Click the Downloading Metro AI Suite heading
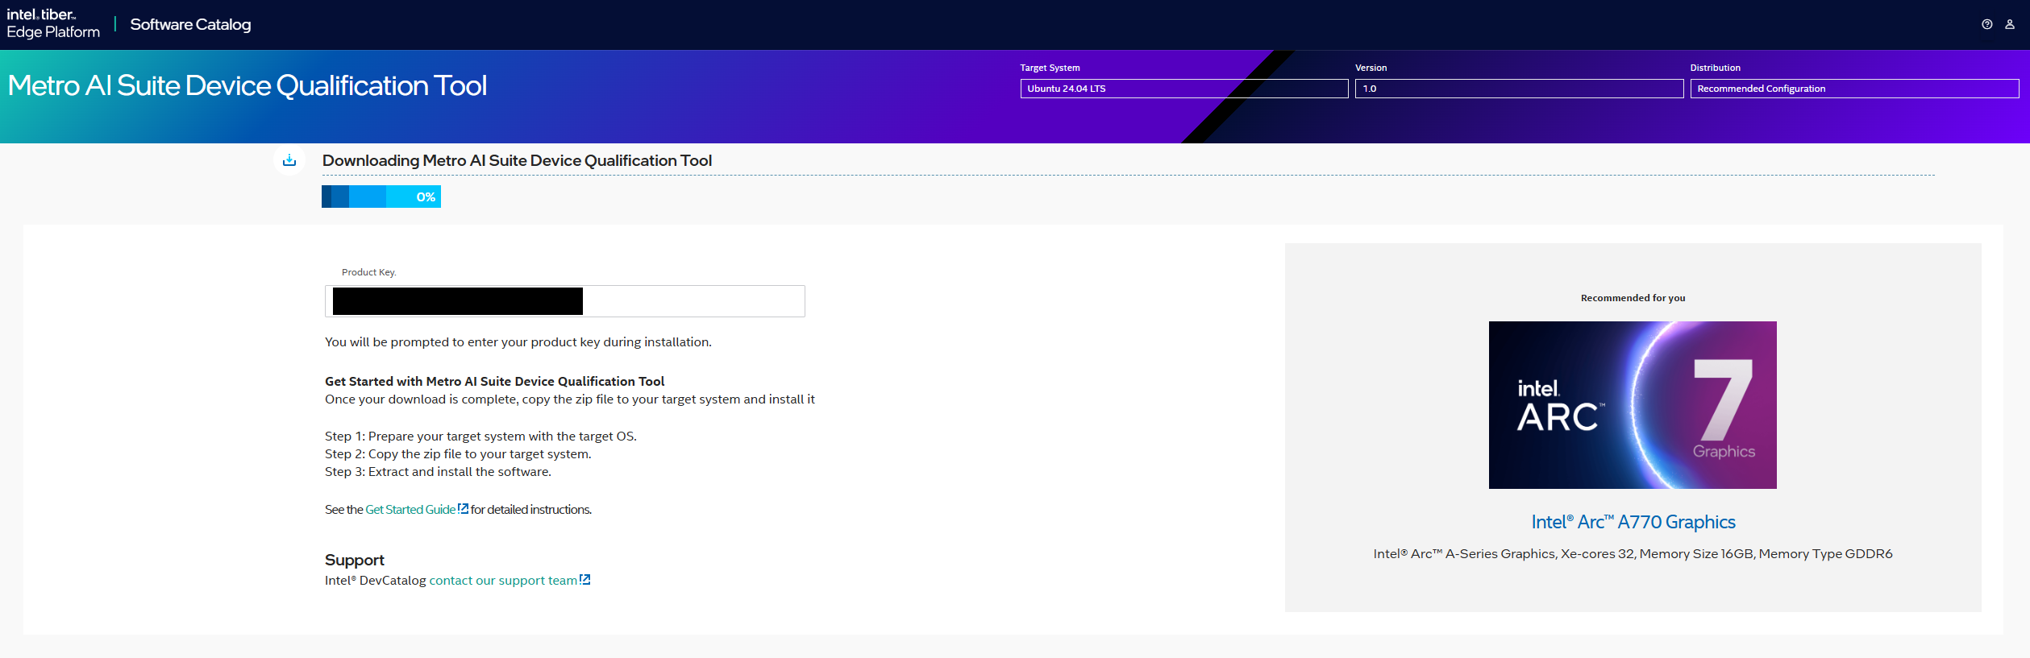The width and height of the screenshot is (2030, 658). tap(517, 160)
